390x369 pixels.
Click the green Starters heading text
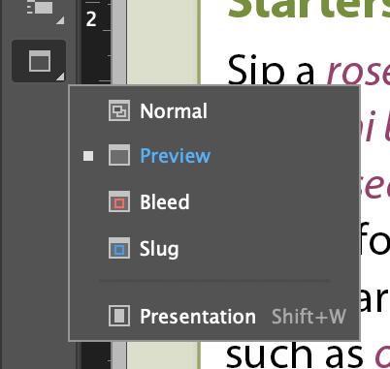[309, 10]
